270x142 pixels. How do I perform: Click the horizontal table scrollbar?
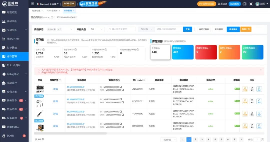tap(70, 134)
